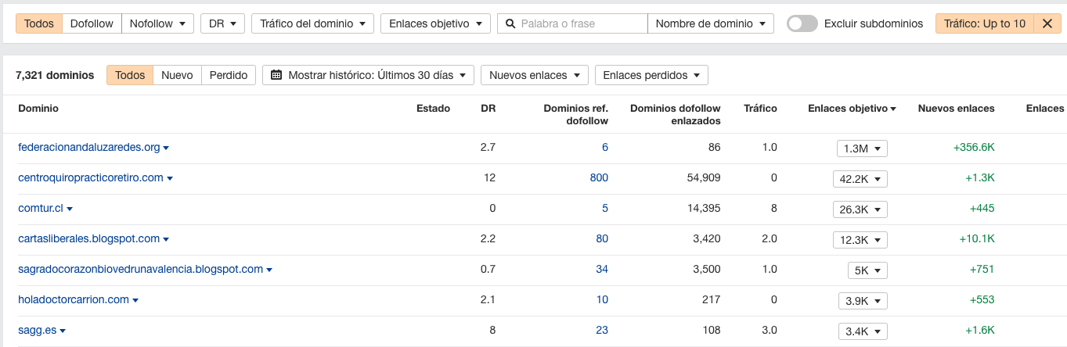The height and width of the screenshot is (347, 1067).
Task: Click caret beside sagg.es domain
Action: [x=63, y=331]
